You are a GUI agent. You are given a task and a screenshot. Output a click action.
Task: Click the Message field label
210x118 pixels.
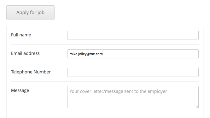pos(20,90)
